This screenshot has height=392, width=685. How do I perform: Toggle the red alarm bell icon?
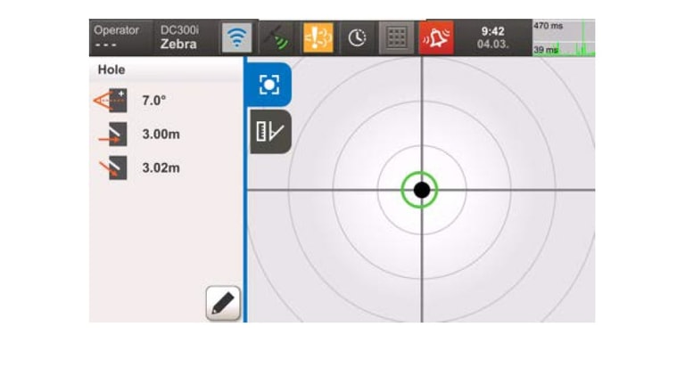436,38
